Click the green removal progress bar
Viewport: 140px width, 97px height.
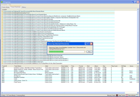click(x=67, y=52)
